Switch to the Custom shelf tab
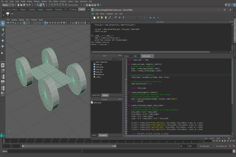 (x=82, y=9)
